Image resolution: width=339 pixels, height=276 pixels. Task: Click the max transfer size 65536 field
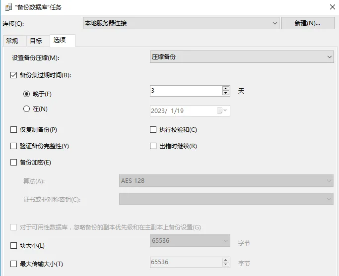tap(186, 262)
